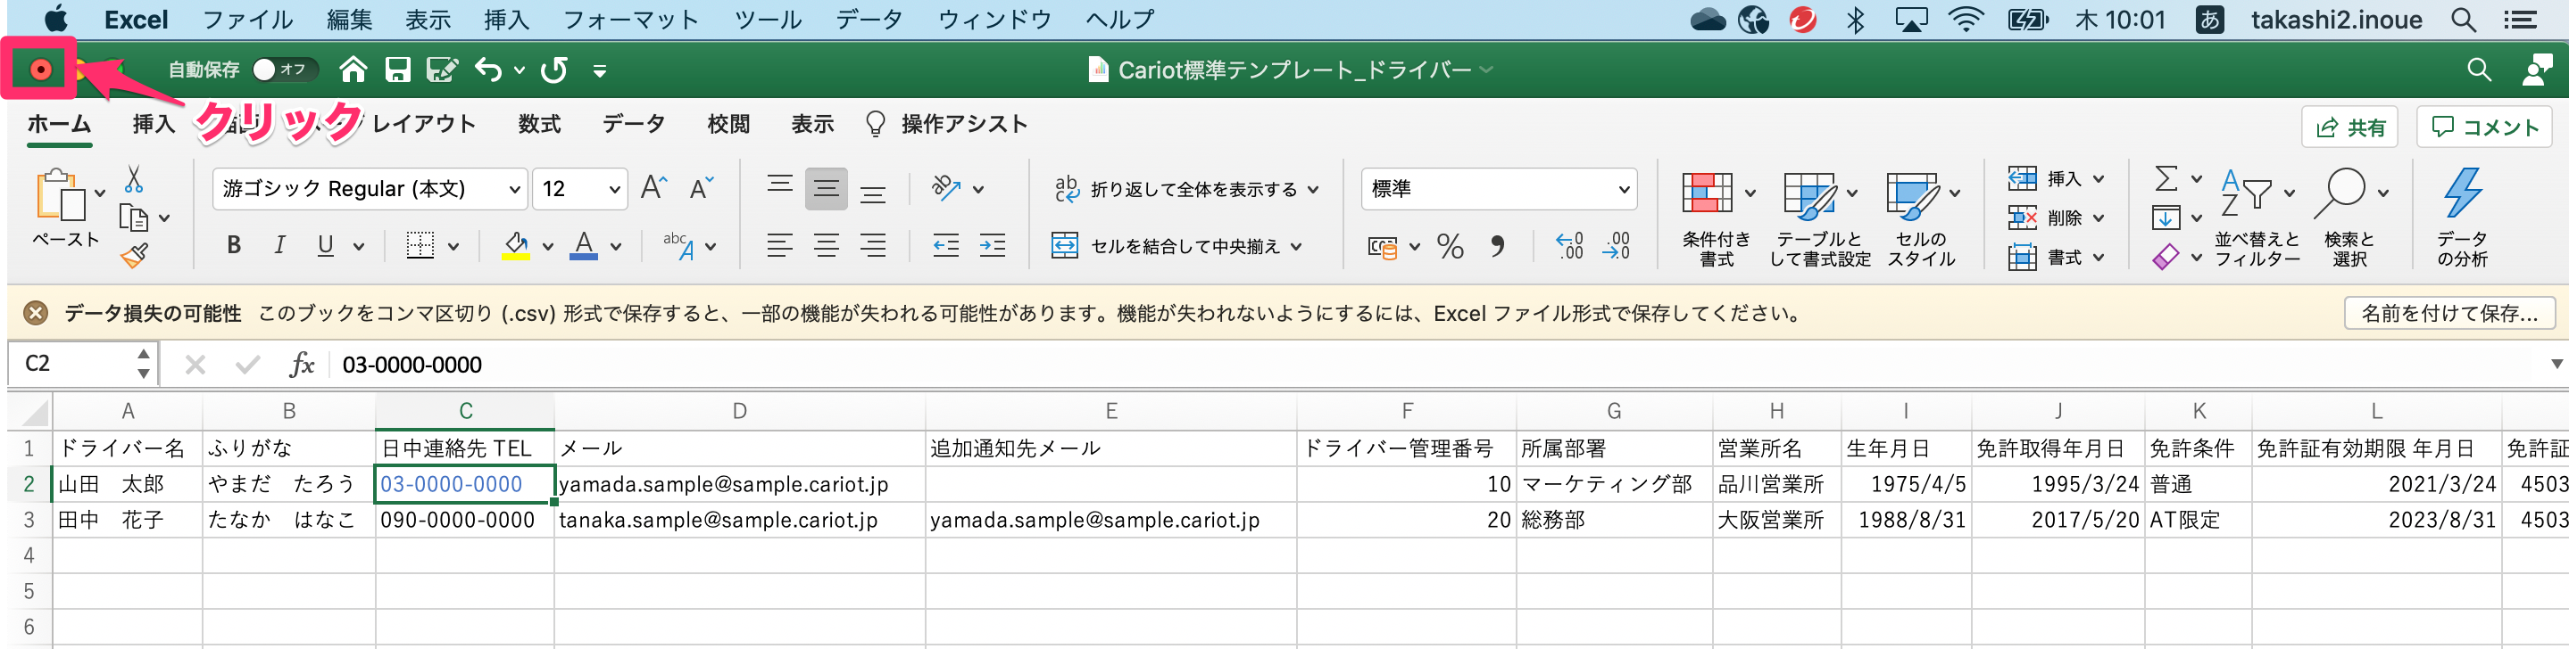Click the Increase font size icon
Image resolution: width=2569 pixels, height=649 pixels.
tap(653, 188)
